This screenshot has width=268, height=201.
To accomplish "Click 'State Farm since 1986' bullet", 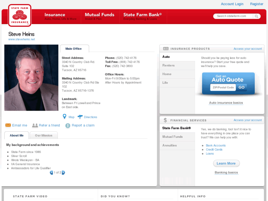I will (26, 152).
